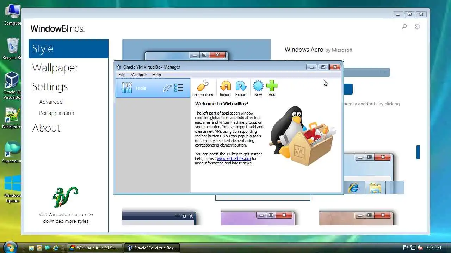The width and height of the screenshot is (451, 253).
Task: Click the Recycle Bin desktop icon
Action: coord(12,48)
